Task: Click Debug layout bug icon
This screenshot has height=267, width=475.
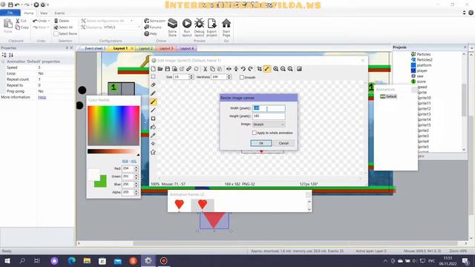Action: (200, 27)
